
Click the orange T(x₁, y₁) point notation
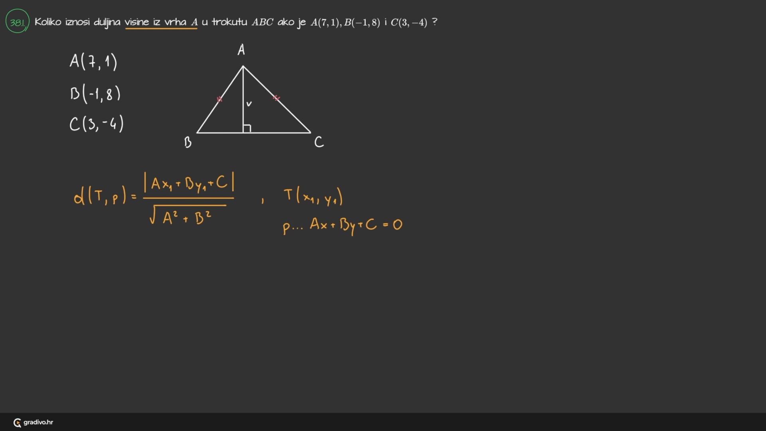[313, 197]
